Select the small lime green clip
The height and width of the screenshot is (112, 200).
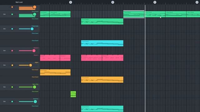pos(73,94)
